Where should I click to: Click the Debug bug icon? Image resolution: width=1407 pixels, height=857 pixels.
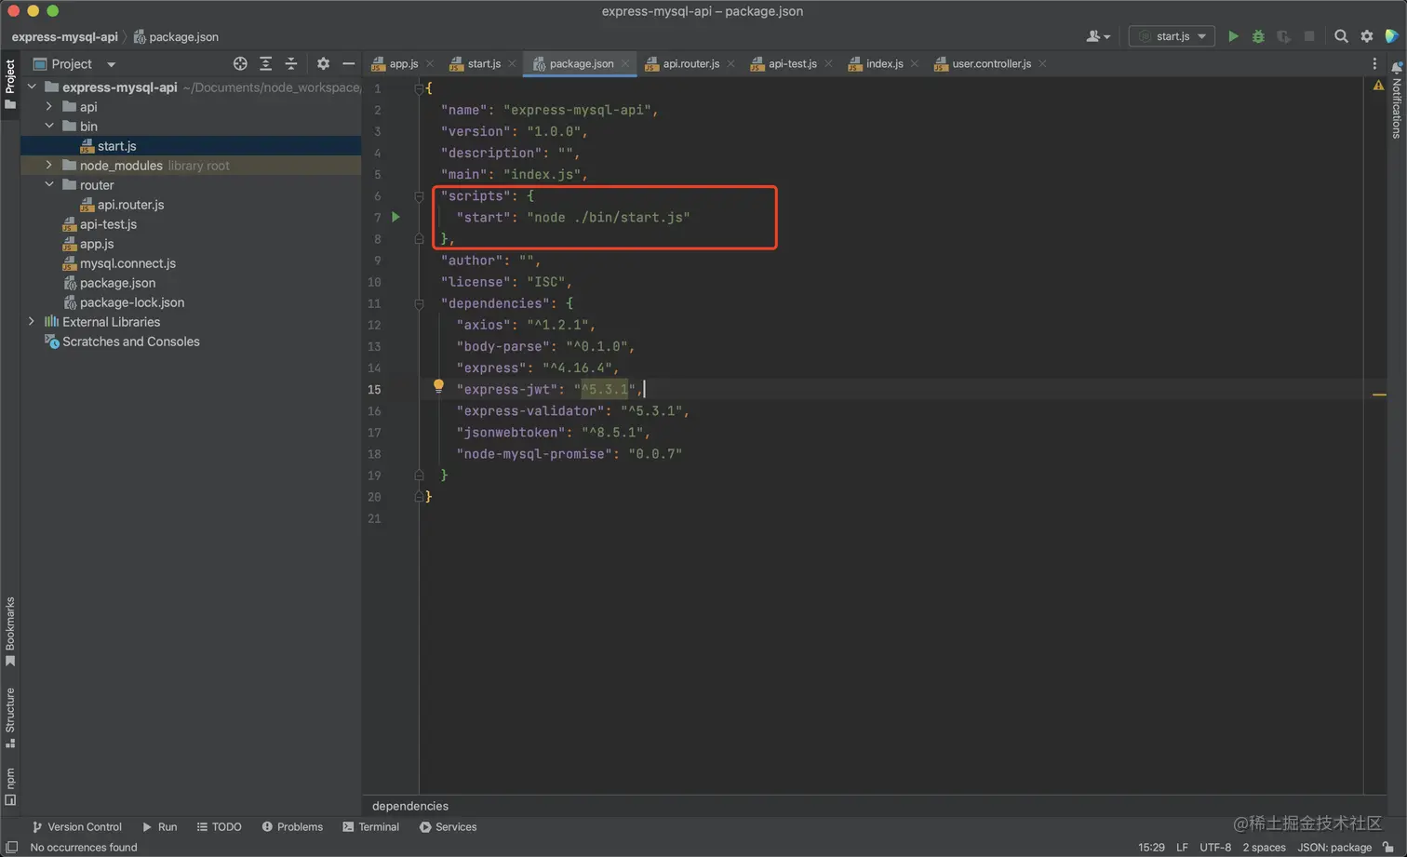click(1258, 36)
